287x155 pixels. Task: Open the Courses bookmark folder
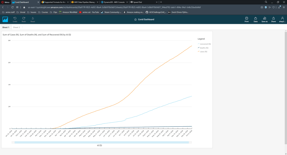click(43, 12)
